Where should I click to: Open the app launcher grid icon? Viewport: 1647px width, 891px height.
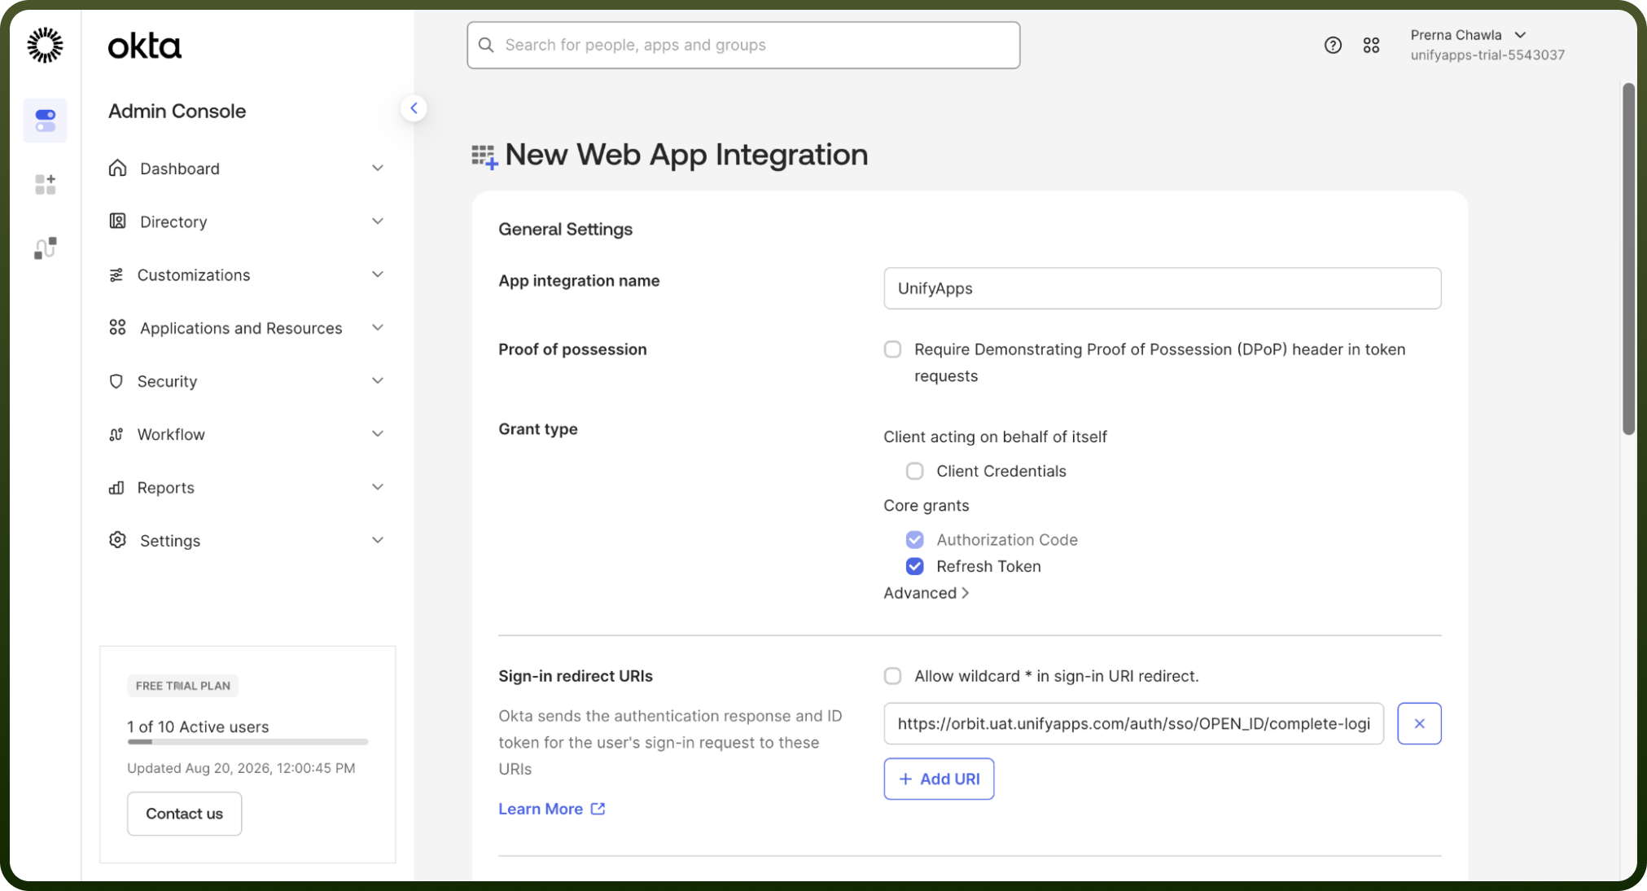point(1372,46)
